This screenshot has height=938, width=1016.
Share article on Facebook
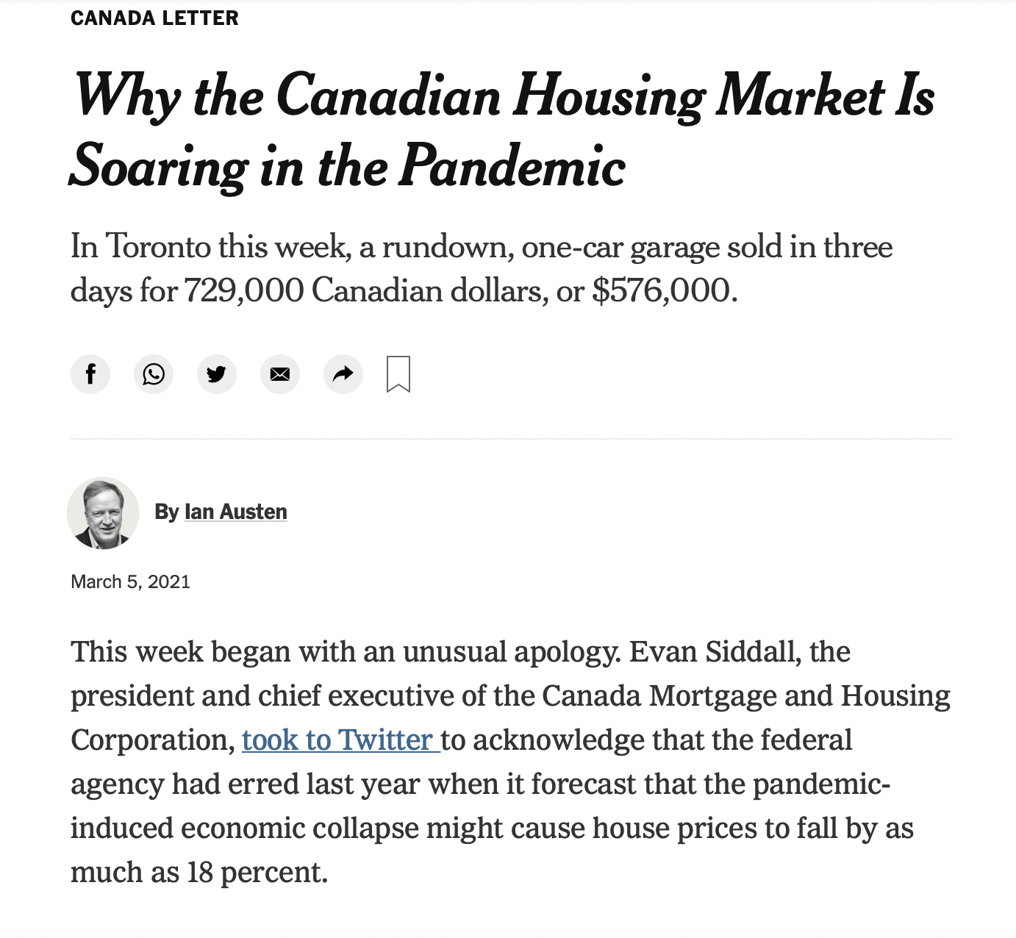[x=90, y=374]
